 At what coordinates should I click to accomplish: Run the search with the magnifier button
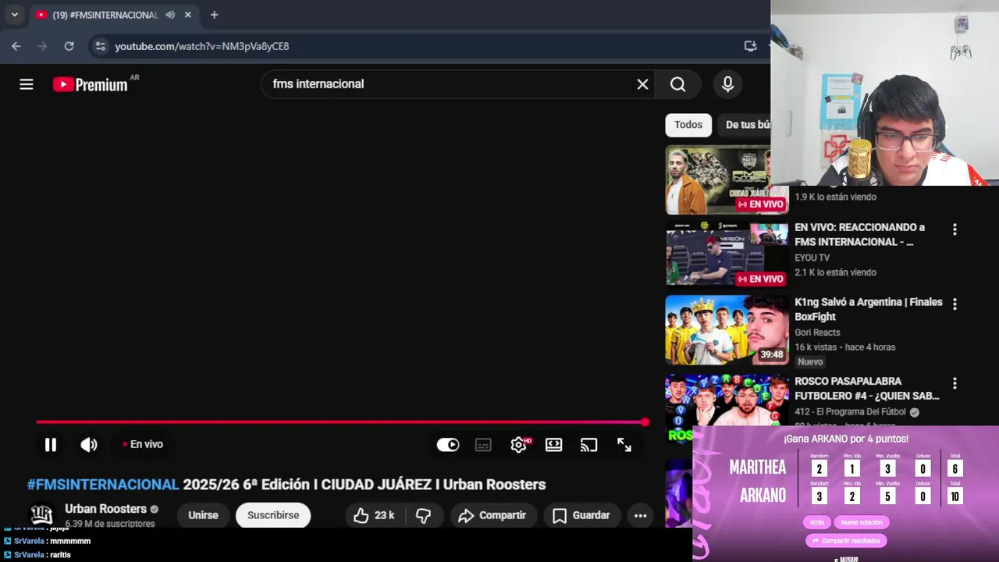point(677,84)
